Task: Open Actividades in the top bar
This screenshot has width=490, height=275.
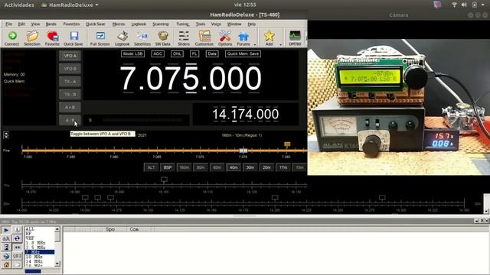Action: coord(19,5)
